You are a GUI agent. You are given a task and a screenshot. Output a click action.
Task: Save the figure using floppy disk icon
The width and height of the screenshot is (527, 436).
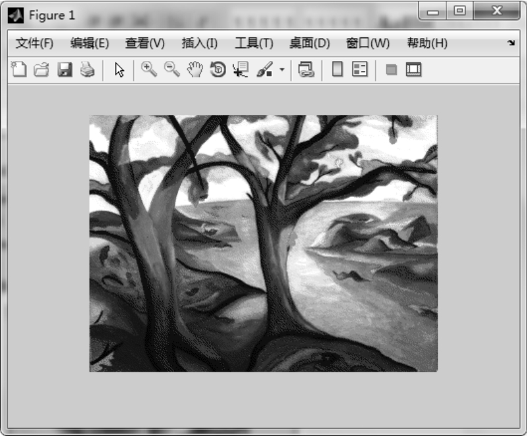(x=64, y=70)
